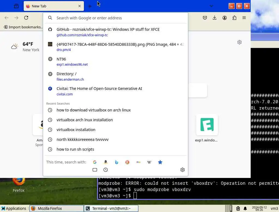The height and width of the screenshot is (212, 279).
Task: Click the panel clock 2024-09-12
Action: click(259, 208)
